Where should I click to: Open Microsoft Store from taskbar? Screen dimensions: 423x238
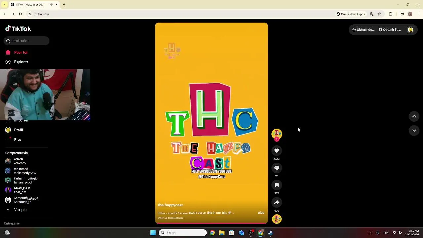click(231, 233)
